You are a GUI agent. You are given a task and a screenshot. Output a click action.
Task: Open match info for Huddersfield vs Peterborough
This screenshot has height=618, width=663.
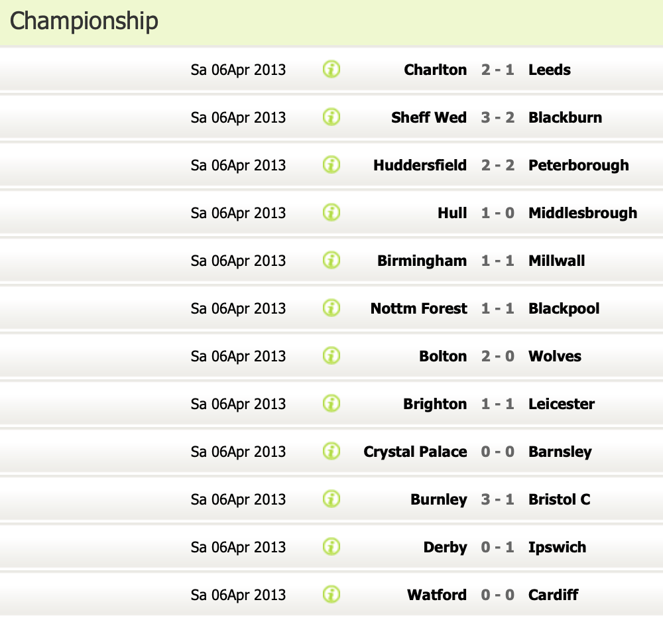pos(331,165)
